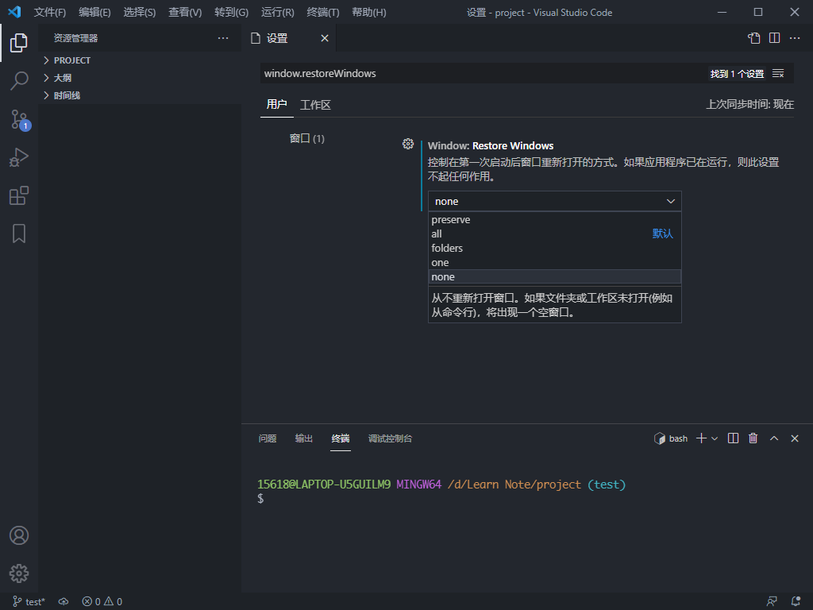Expand the PROJECT folder section
Screen dimensions: 813x610
[x=140, y=60]
